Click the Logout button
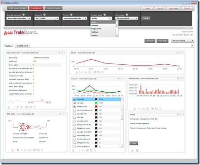The width and height of the screenshot is (200, 165). pyautogui.click(x=187, y=8)
